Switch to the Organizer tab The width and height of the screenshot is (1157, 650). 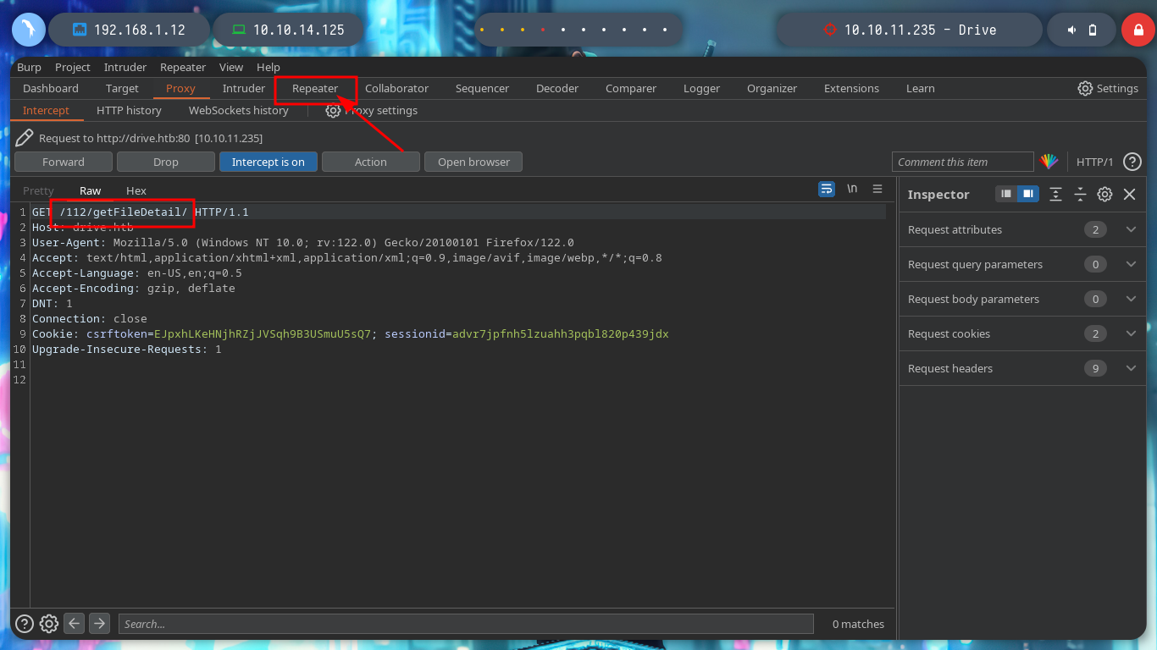pyautogui.click(x=772, y=88)
